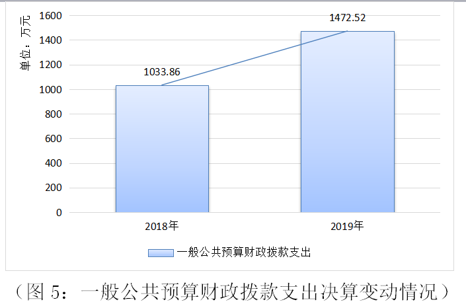Click the trend line connecting the two bars
Screen dimensions: 466x304
pyautogui.click(x=254, y=57)
